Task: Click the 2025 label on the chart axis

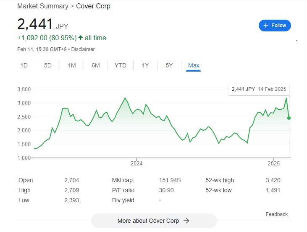Action: tap(274, 163)
